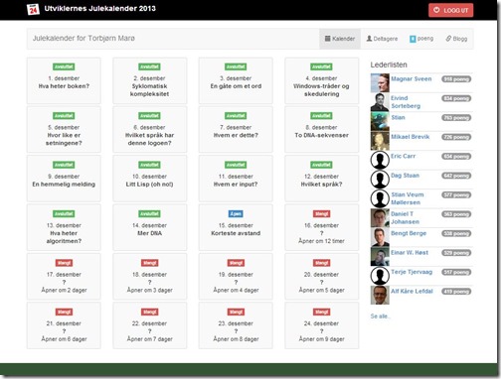
Task: Show full leaderboard via Se alle link
Action: tap(381, 316)
